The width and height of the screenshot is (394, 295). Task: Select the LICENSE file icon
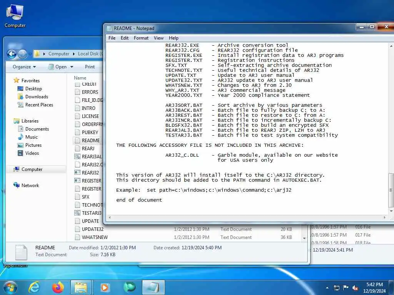[78, 116]
